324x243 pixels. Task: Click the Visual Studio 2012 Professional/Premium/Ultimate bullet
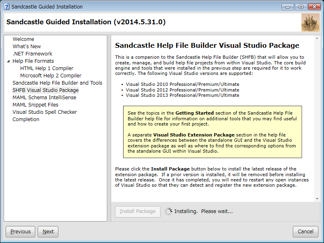tap(183, 90)
